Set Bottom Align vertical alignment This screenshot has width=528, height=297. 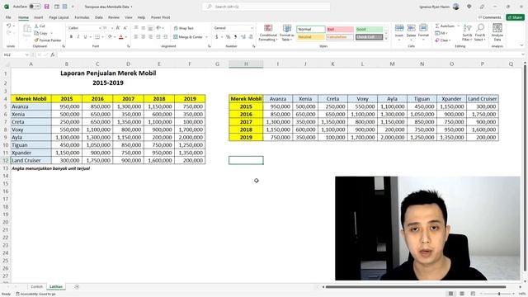(x=150, y=28)
